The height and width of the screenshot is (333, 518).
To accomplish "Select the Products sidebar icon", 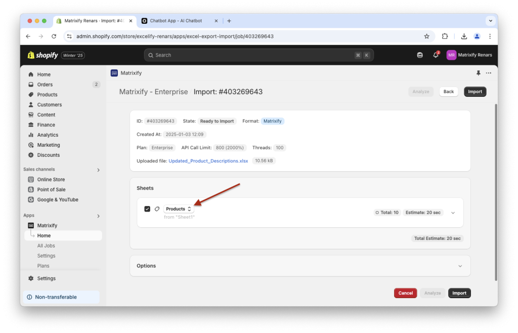I will [32, 94].
